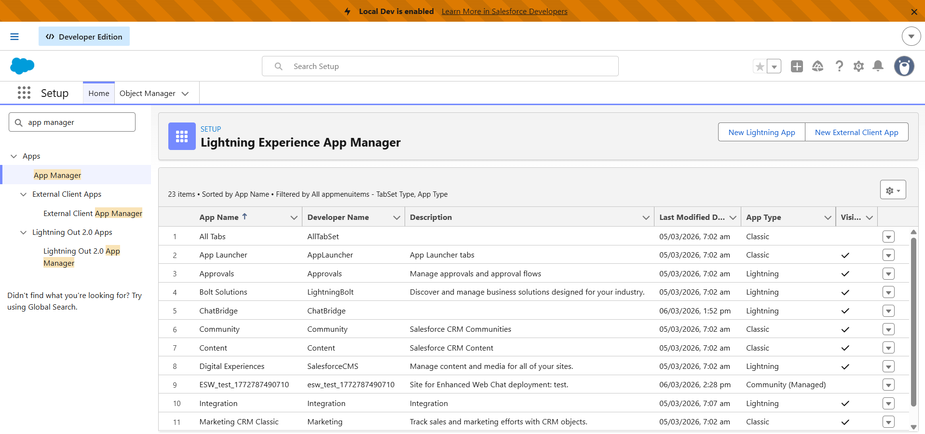The image size is (925, 434).
Task: Click the 'Community (Managed)' app type cell
Action: 786,385
